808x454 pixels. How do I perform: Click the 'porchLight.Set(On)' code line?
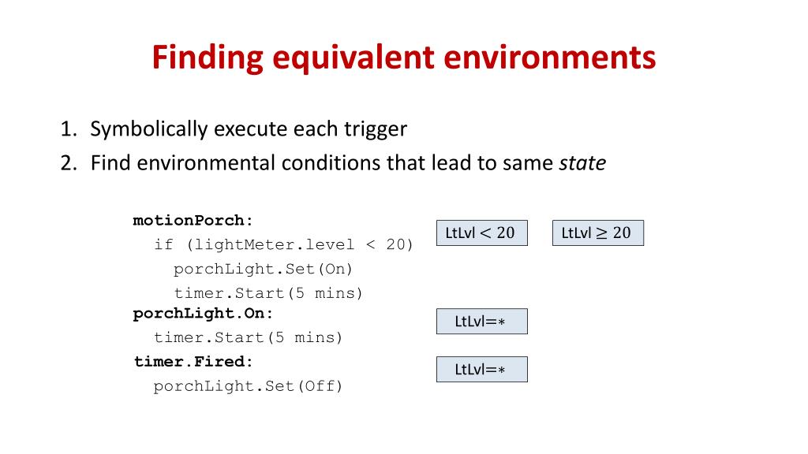(263, 269)
